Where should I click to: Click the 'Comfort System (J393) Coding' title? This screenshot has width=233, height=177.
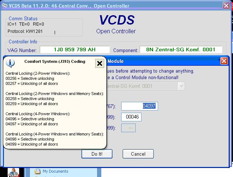click(55, 61)
